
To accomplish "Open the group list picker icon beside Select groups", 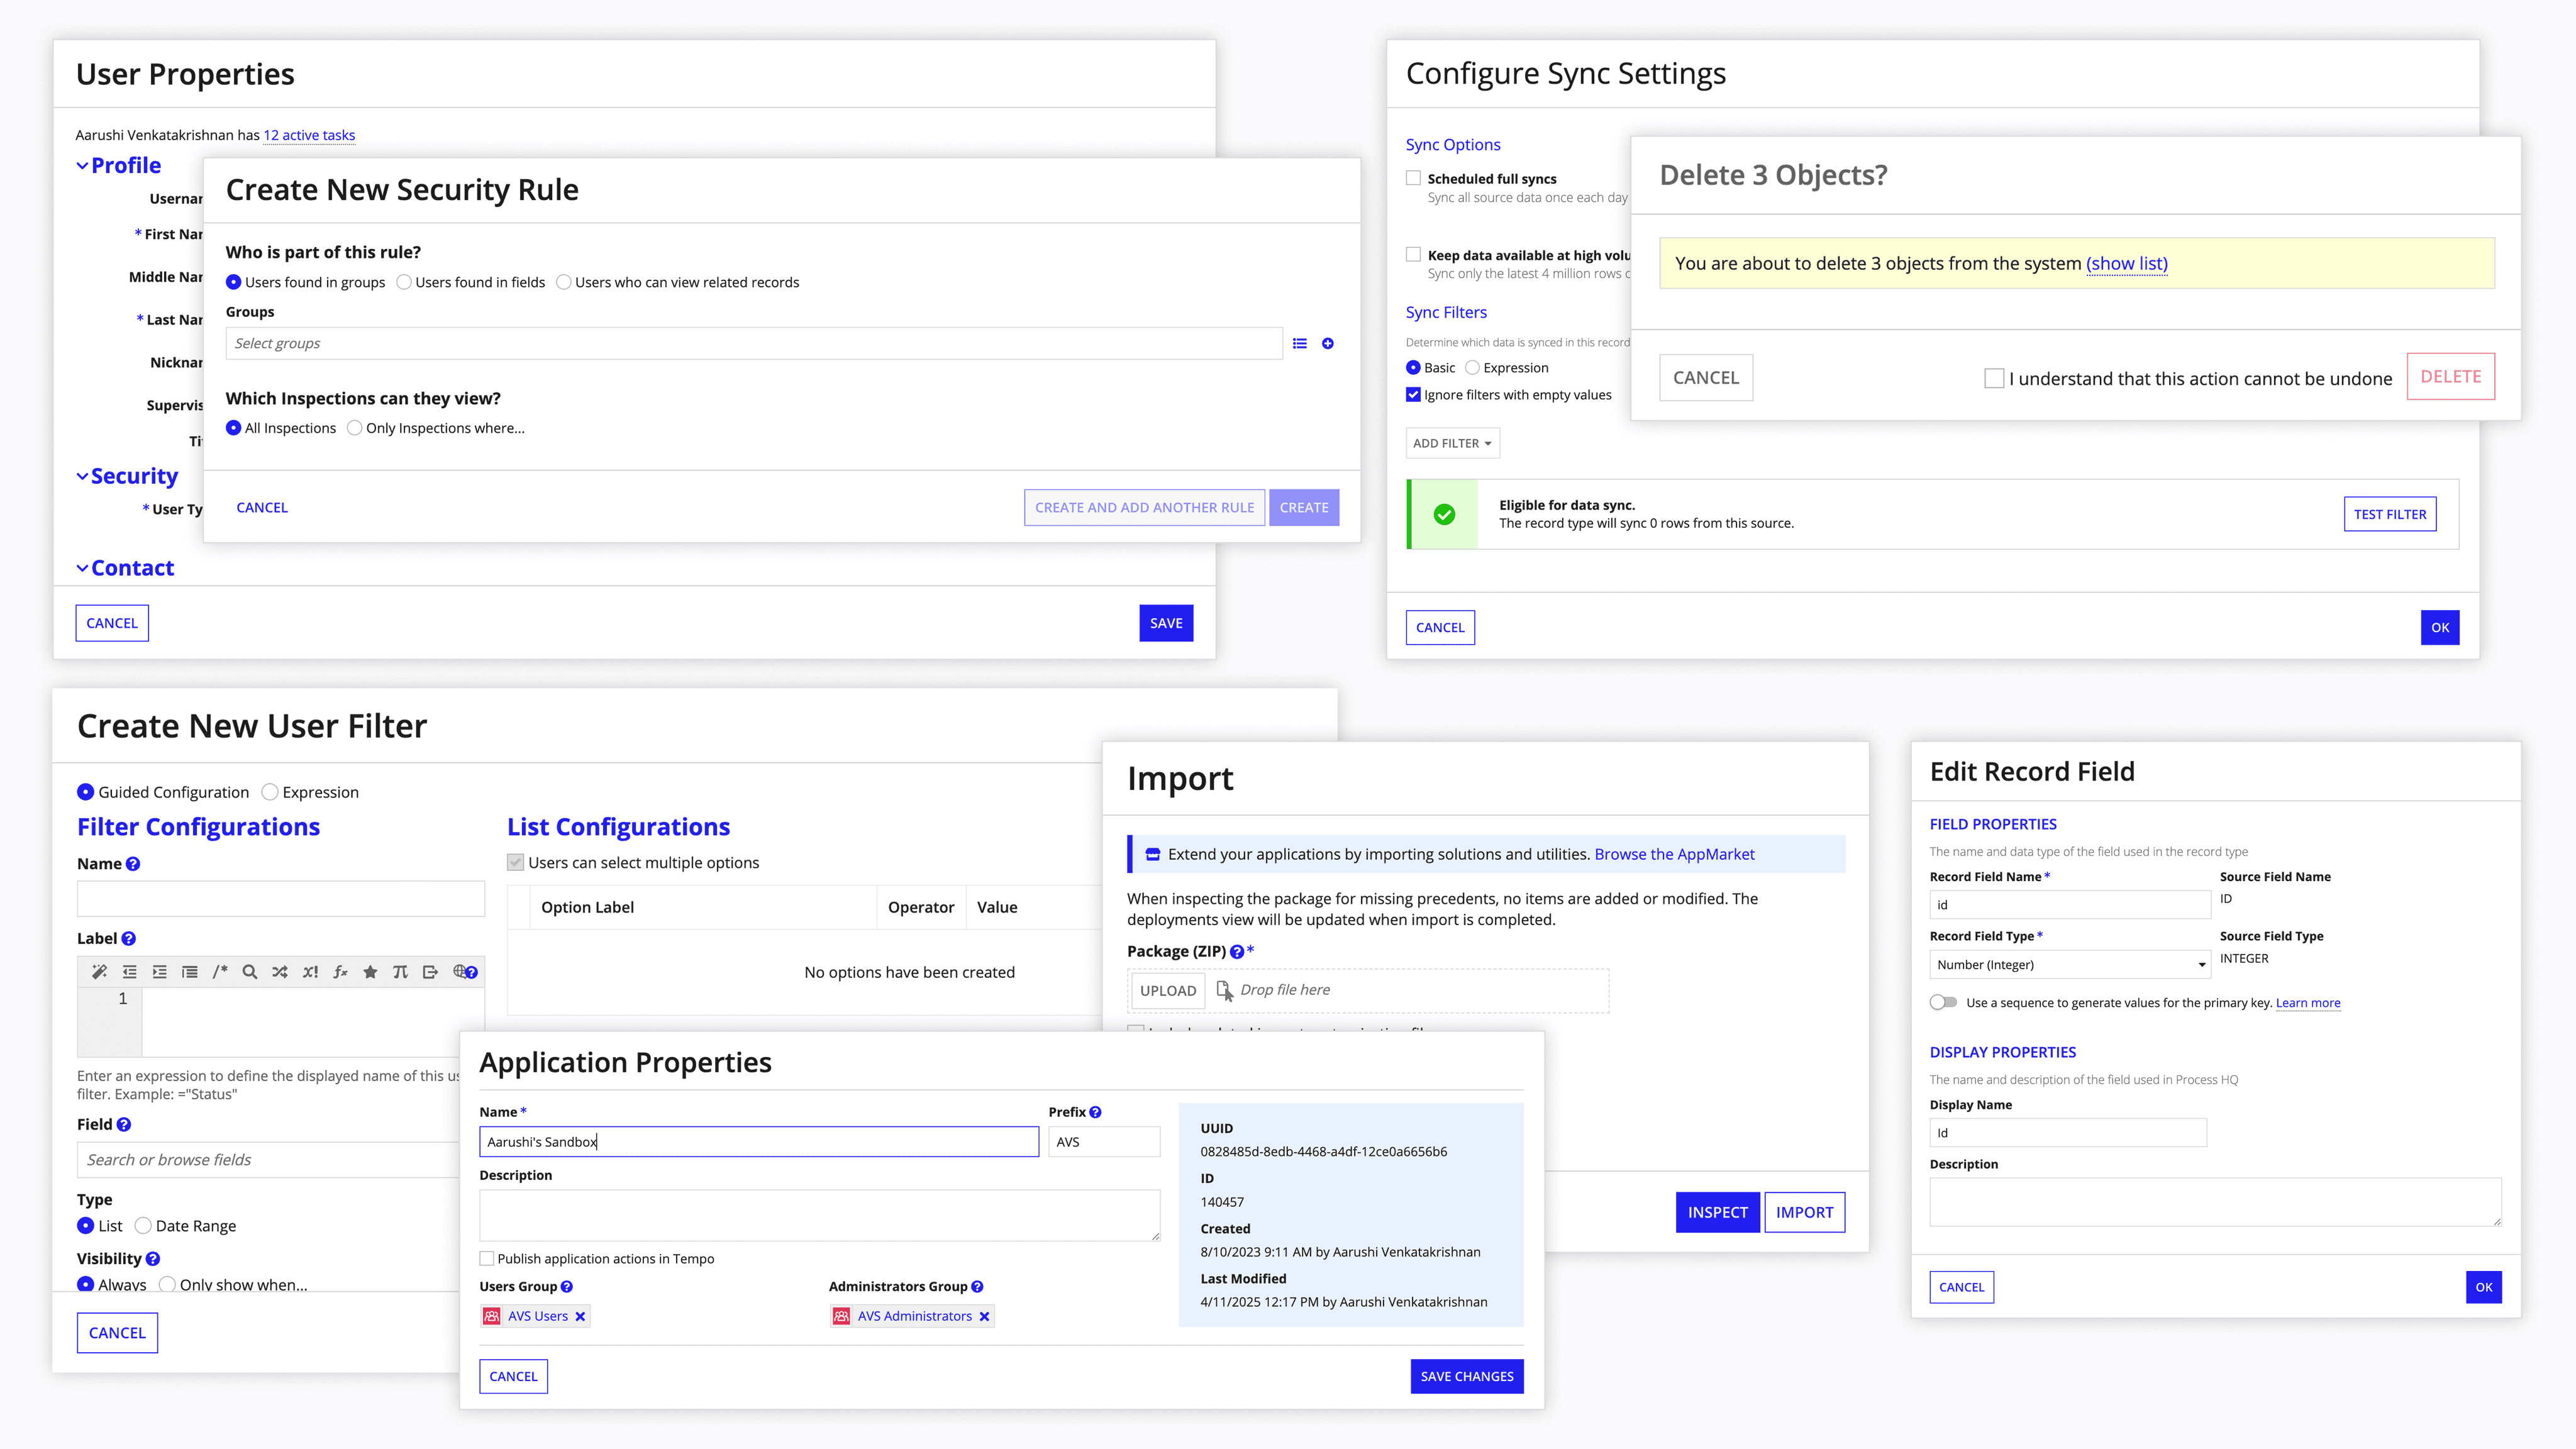I will click(x=1299, y=343).
